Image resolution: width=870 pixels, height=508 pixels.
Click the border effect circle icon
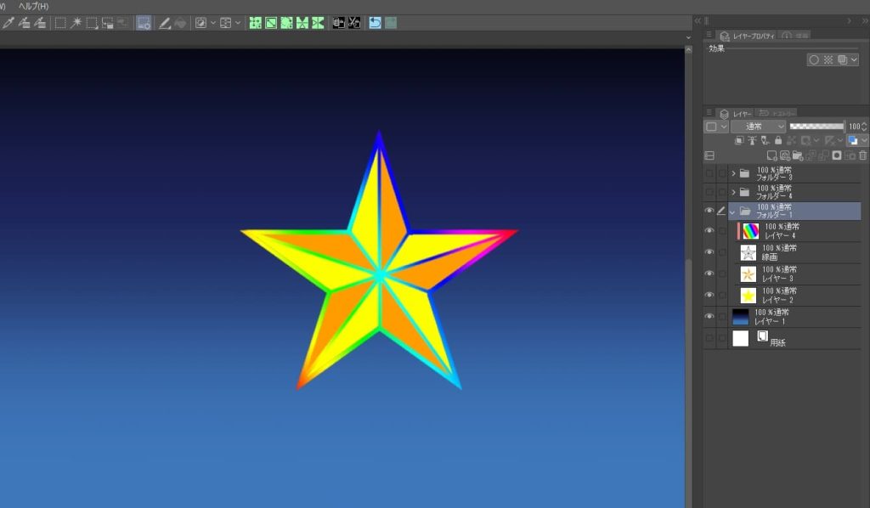814,60
